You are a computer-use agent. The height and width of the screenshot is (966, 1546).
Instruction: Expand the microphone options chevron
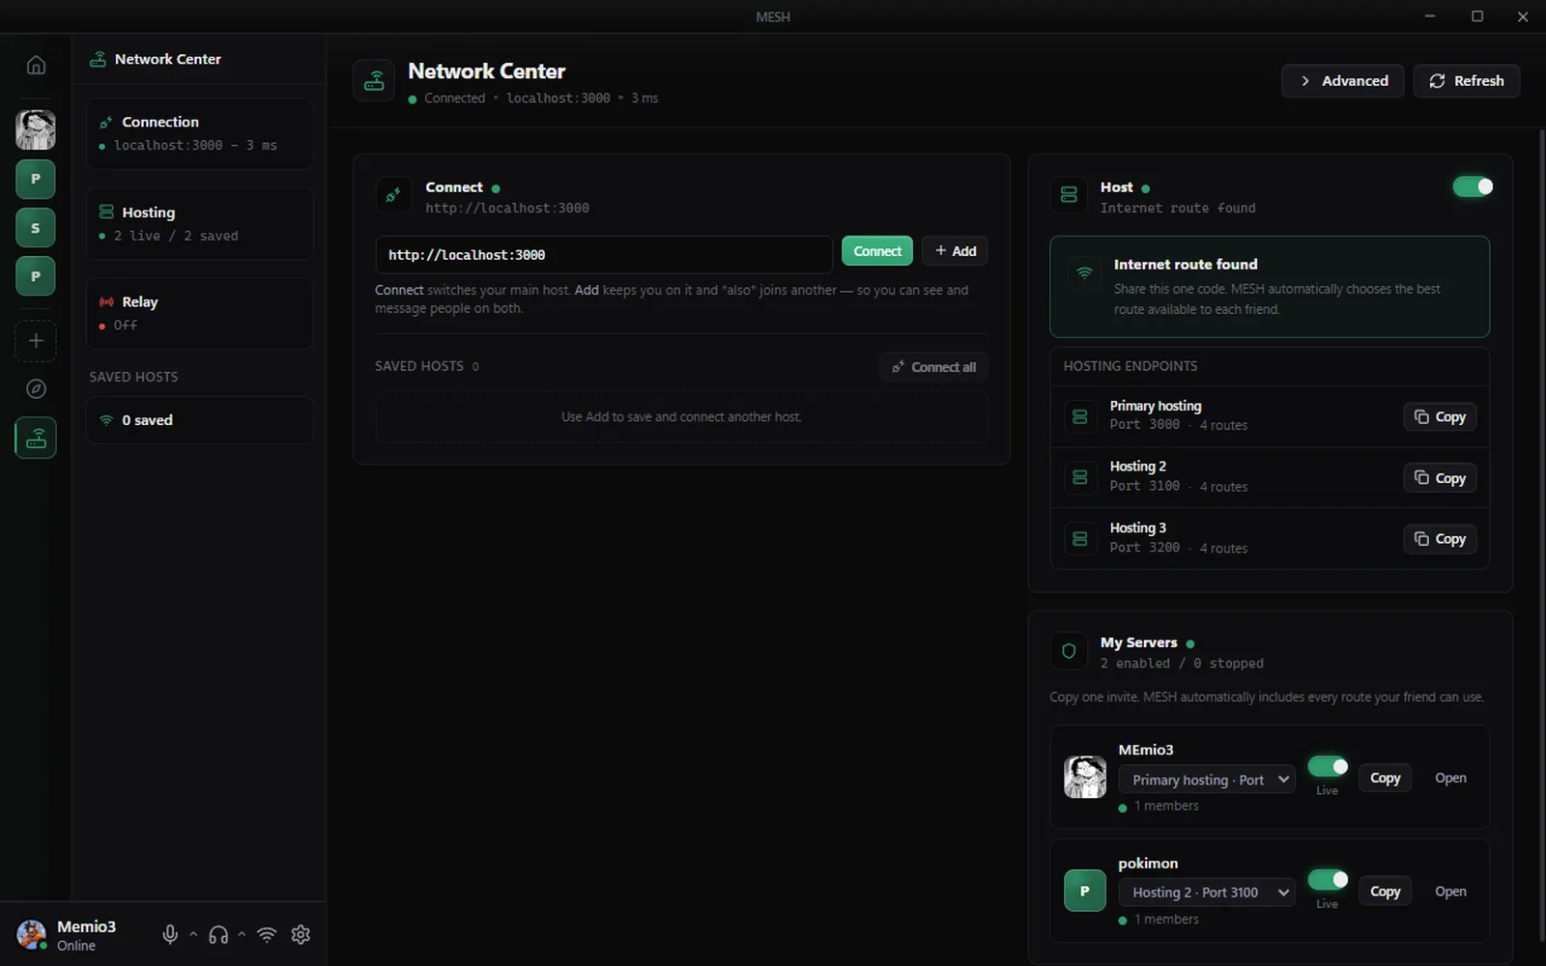(x=193, y=934)
